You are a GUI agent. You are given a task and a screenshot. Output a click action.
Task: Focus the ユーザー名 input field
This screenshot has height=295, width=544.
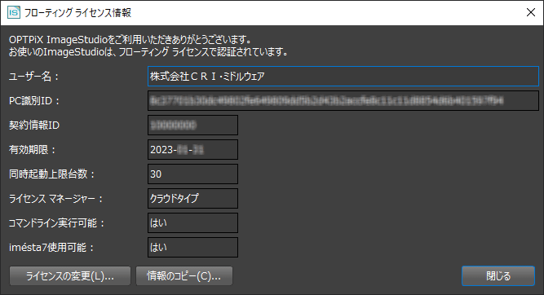tap(343, 77)
